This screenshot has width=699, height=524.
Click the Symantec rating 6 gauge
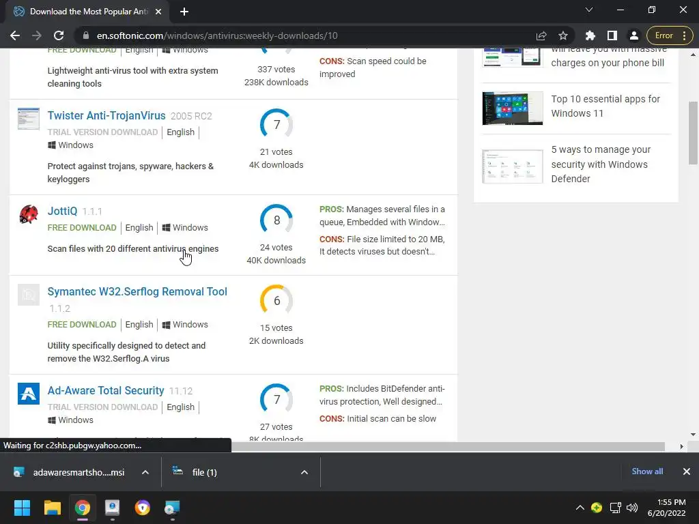(x=276, y=300)
